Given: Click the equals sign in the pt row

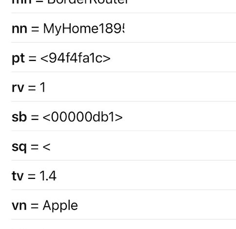Looking at the screenshot, I should tap(33, 58).
